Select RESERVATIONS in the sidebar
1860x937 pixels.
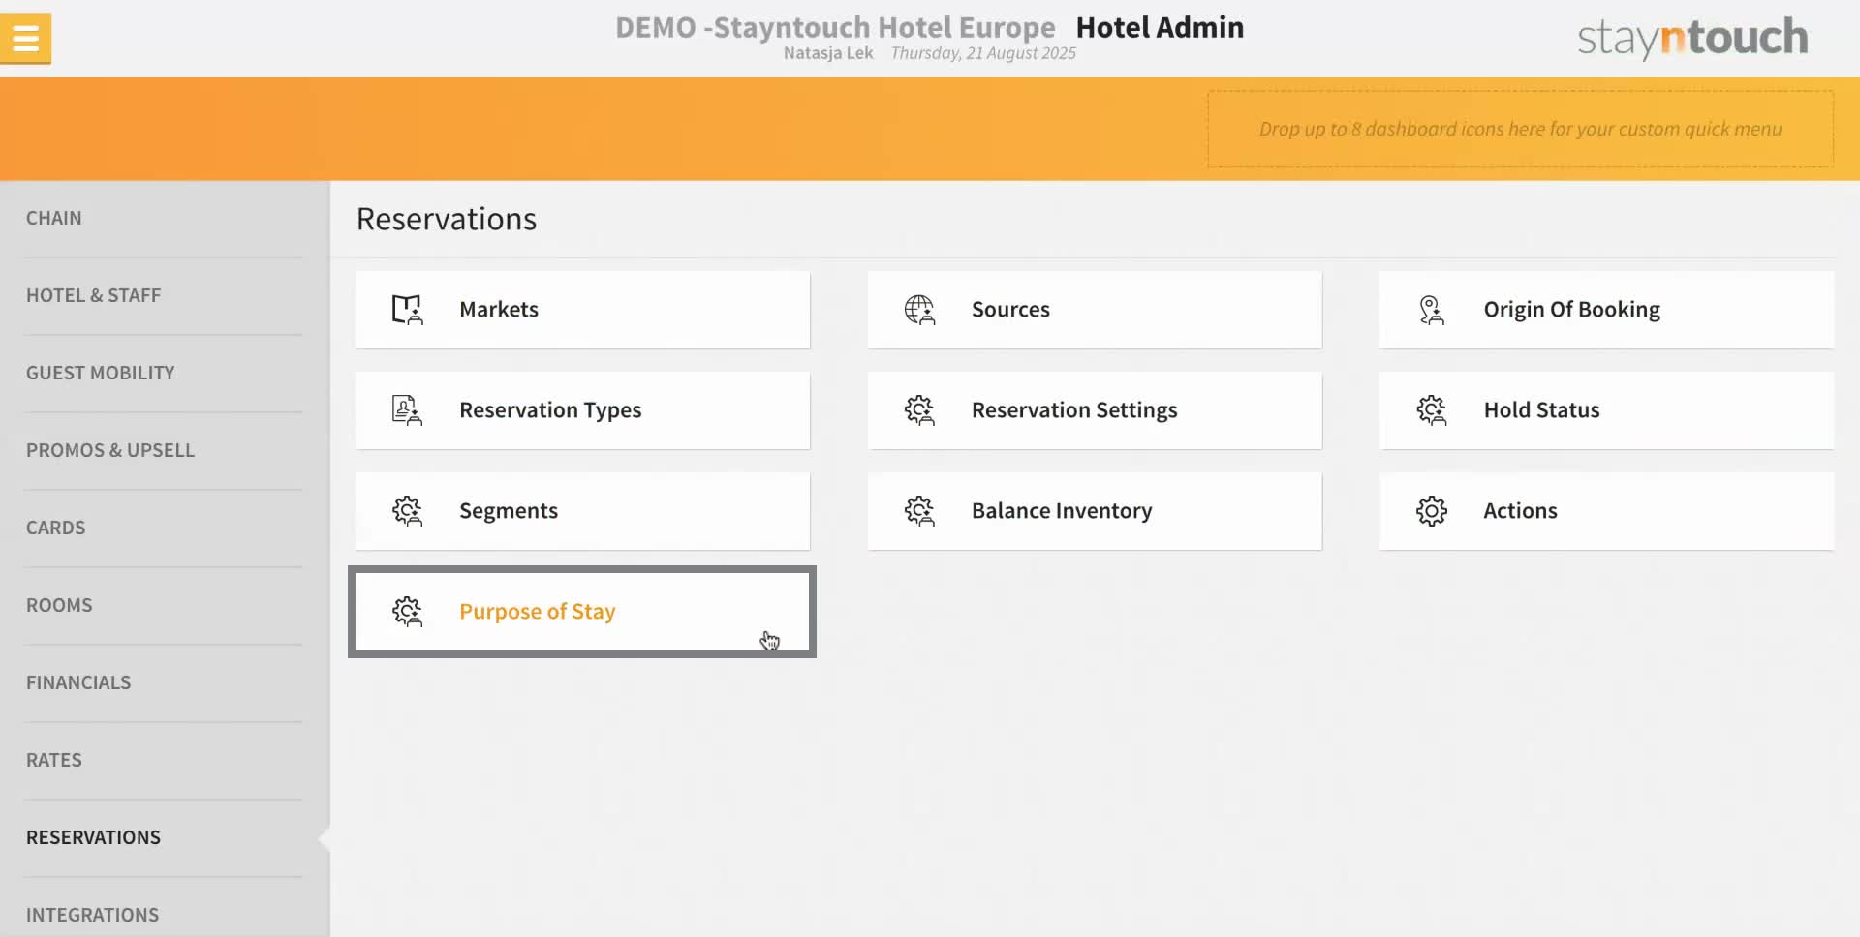94,838
